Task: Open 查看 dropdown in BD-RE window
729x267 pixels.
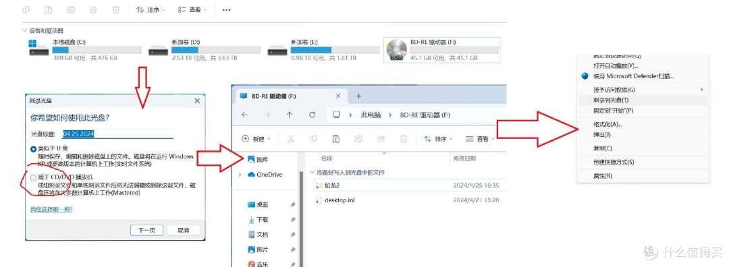Action: coord(479,138)
